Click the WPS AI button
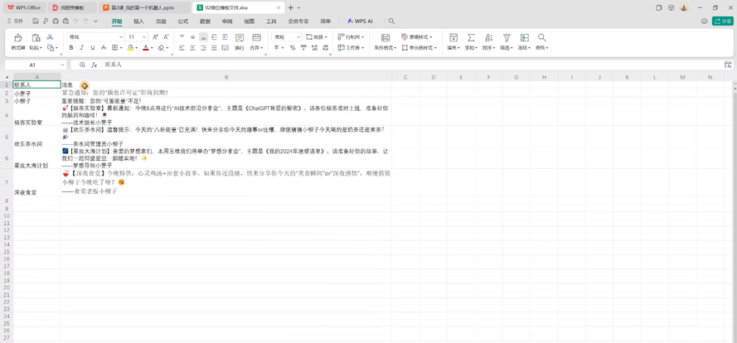 (359, 21)
